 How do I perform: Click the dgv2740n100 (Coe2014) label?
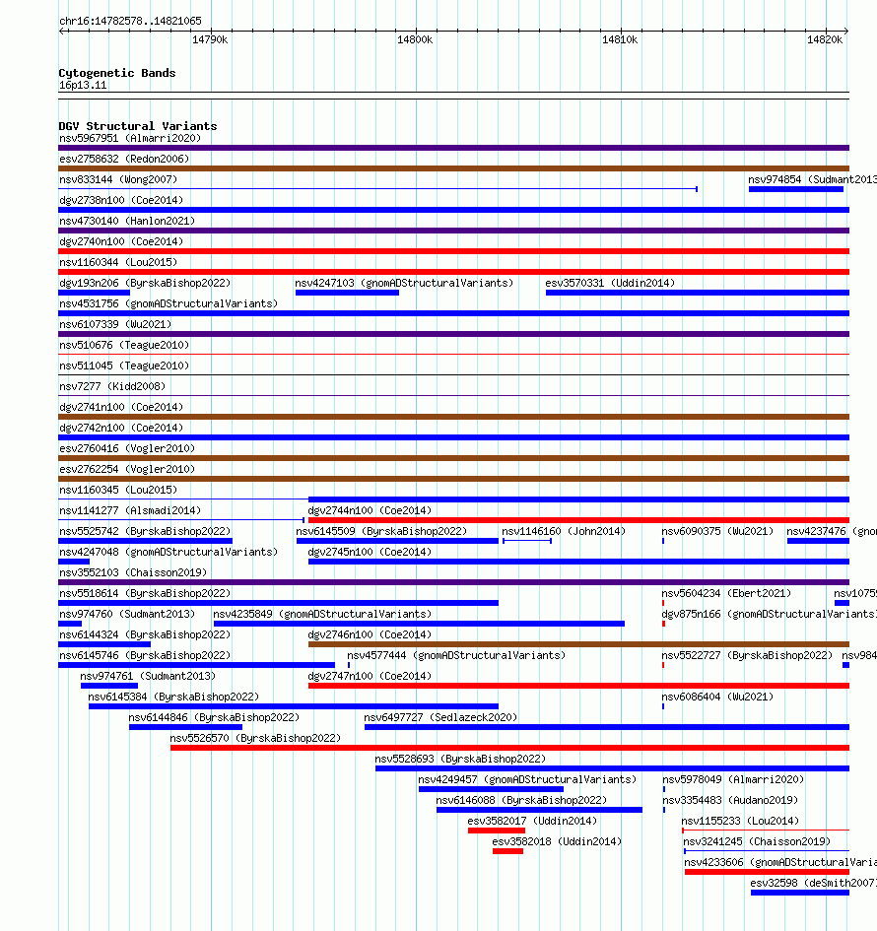coord(121,241)
